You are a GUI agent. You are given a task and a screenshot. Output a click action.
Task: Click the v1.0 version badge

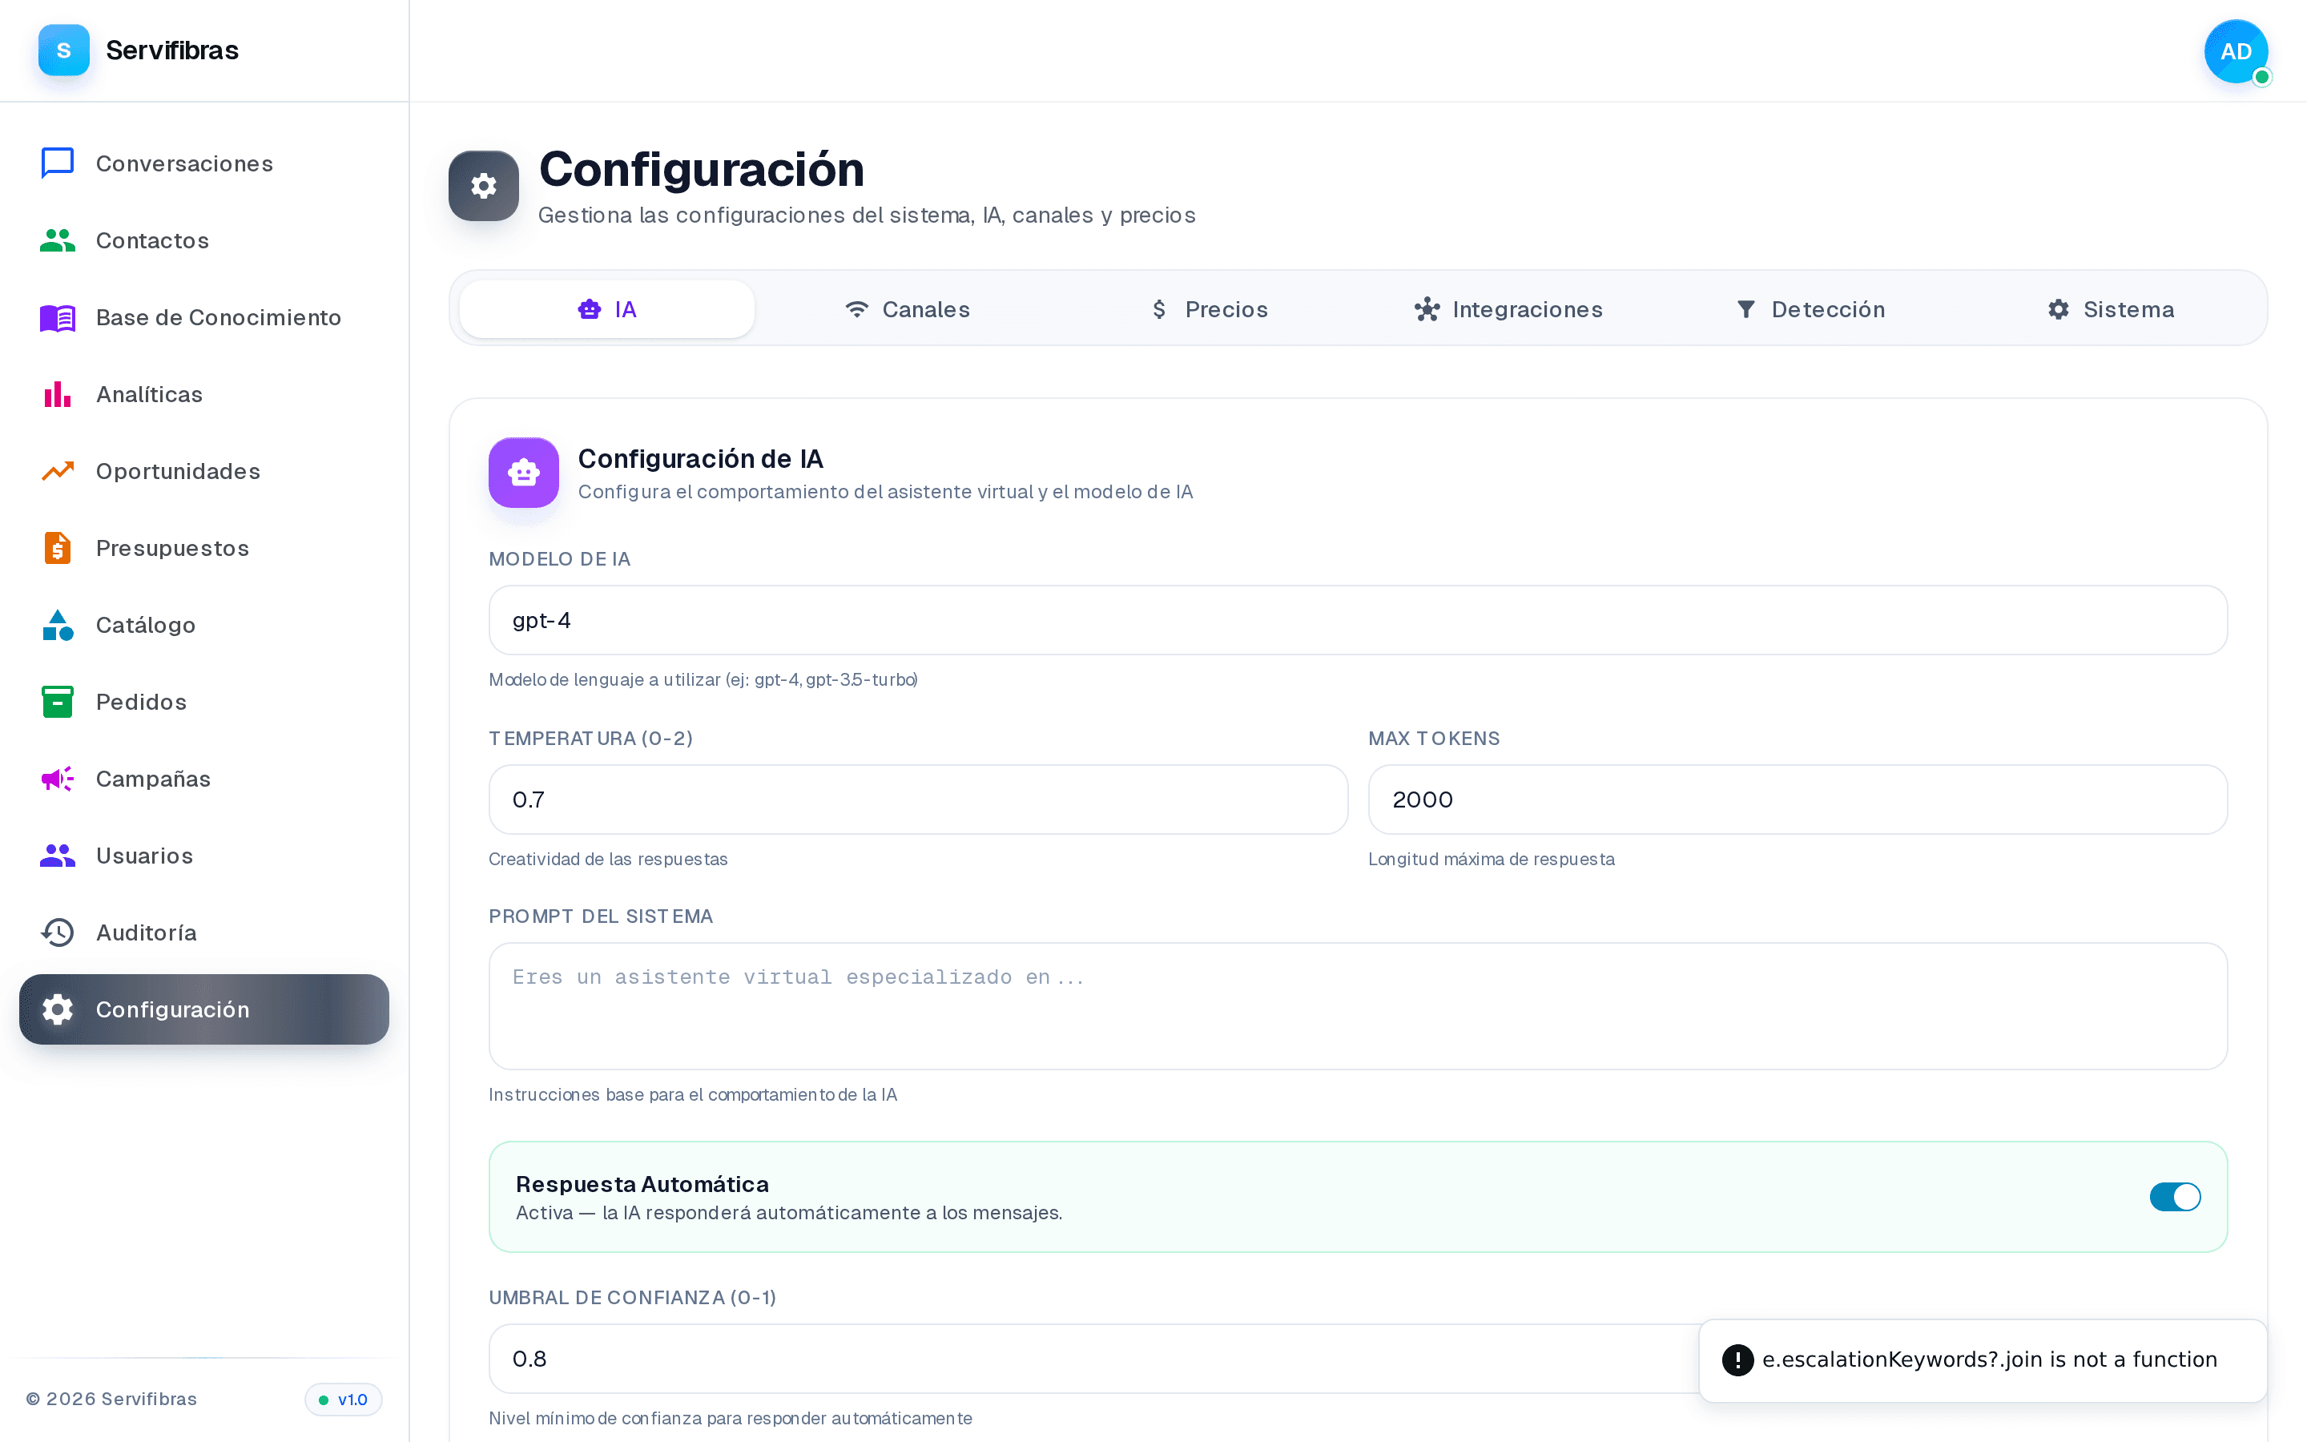tap(343, 1399)
